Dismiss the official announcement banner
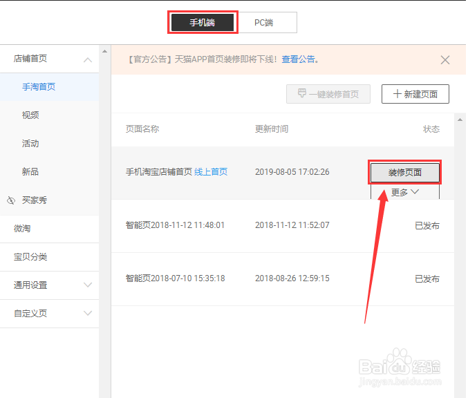 [445, 60]
